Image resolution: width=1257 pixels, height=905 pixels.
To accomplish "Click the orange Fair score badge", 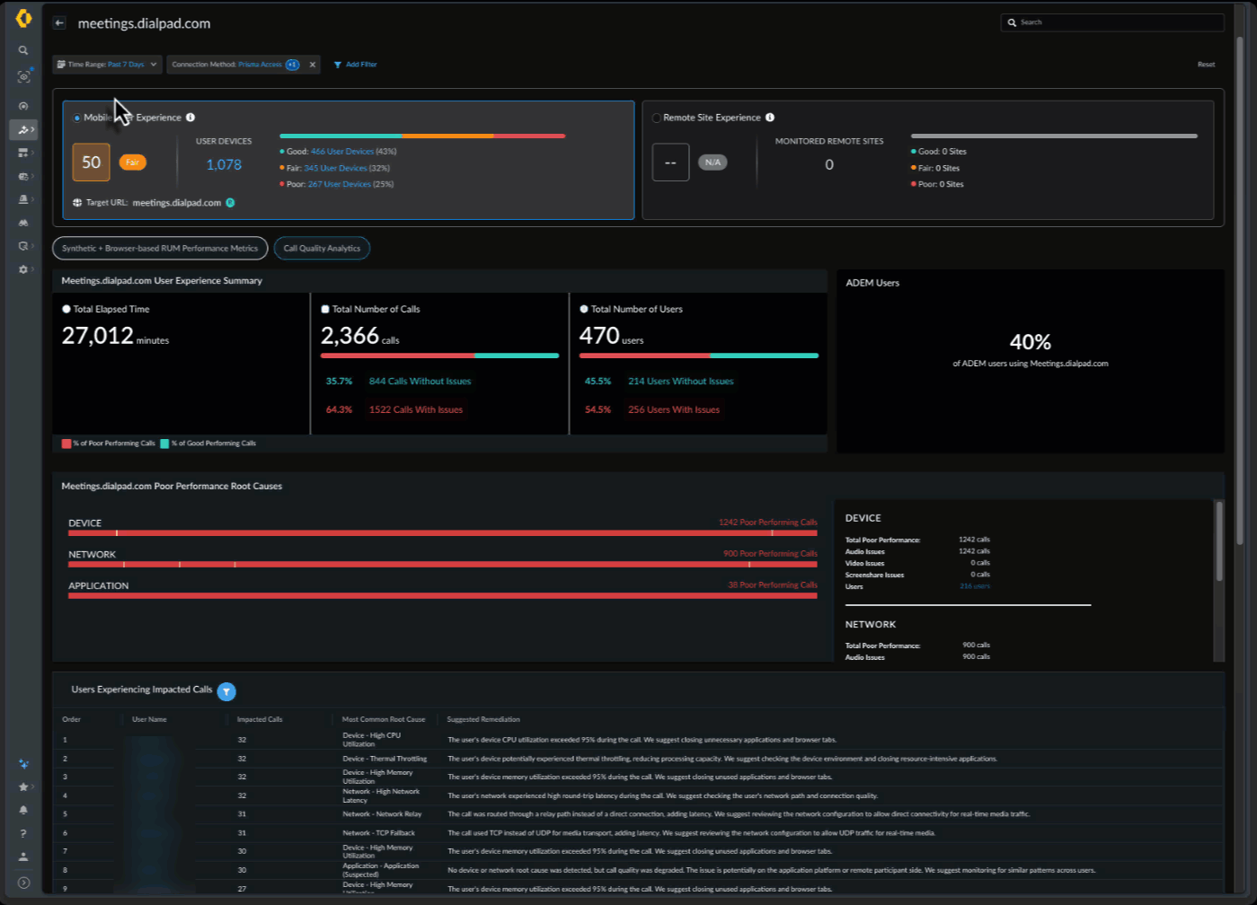I will [x=132, y=163].
